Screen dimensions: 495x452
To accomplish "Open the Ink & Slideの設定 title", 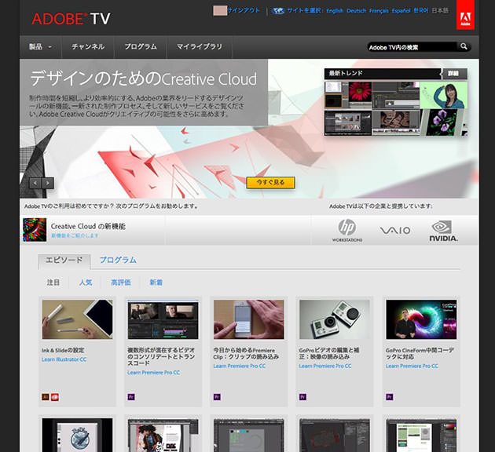I will [x=63, y=350].
